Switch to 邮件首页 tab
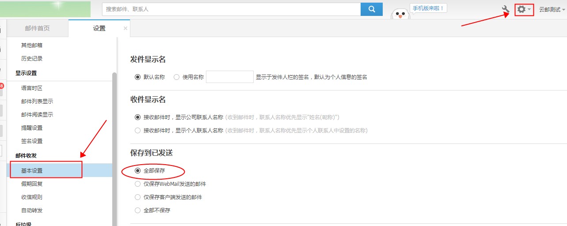 click(38, 28)
